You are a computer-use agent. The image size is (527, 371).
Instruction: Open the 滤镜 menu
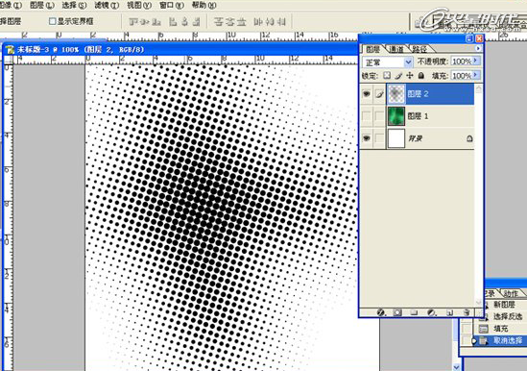pos(107,5)
